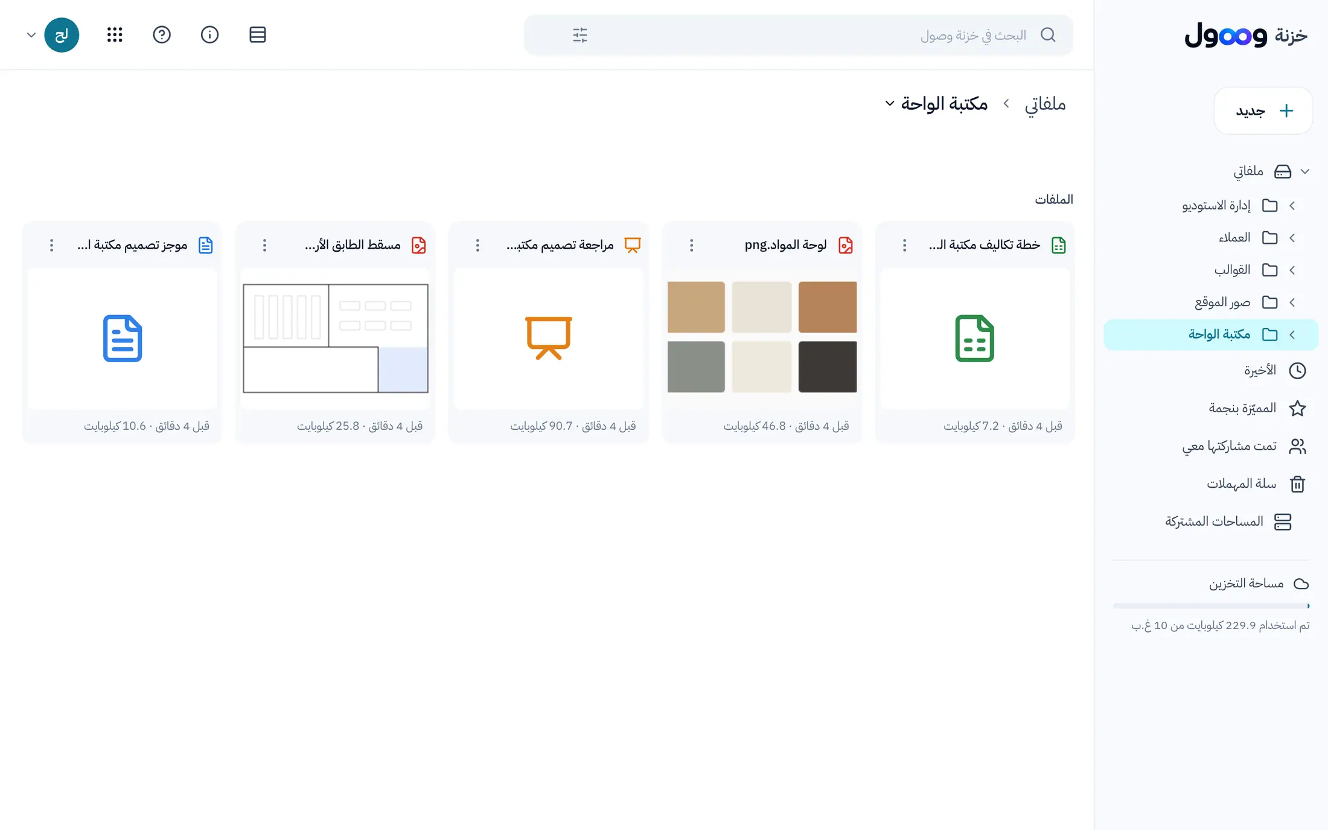1328x830 pixels.
Task: Expand مكتبة الواحة folder chevron in sidebar
Action: coord(1292,334)
